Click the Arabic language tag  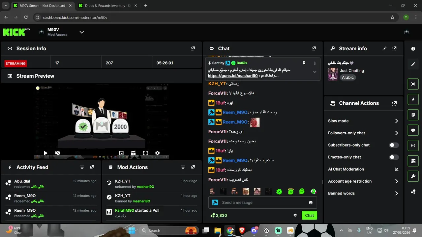(x=348, y=78)
